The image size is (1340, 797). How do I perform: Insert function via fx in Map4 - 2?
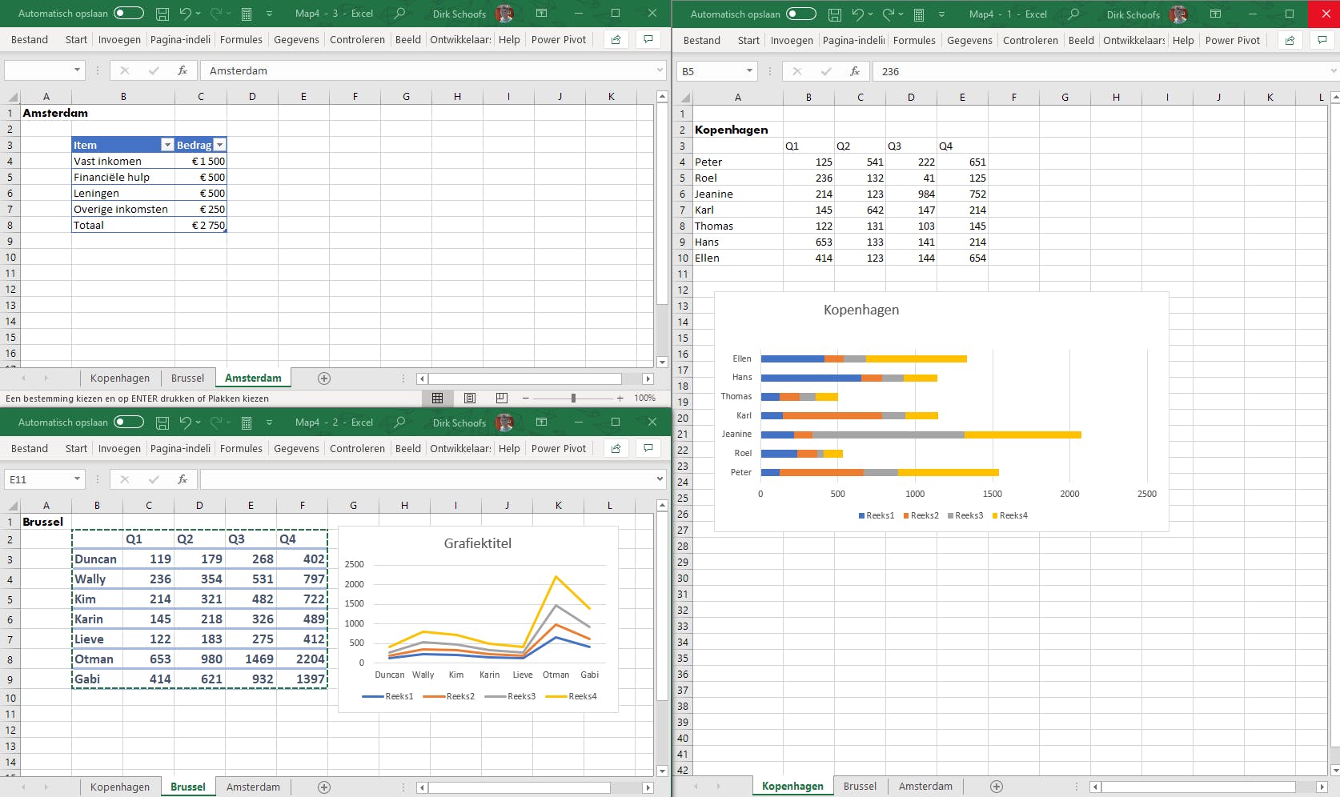183,479
